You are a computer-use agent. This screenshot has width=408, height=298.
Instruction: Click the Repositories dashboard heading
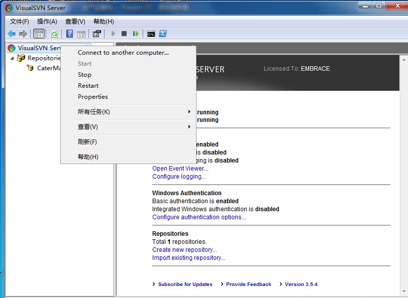(170, 234)
